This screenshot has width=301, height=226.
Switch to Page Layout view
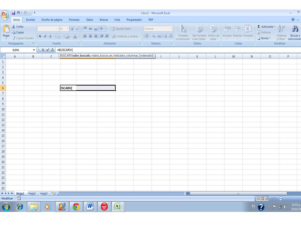262,198
